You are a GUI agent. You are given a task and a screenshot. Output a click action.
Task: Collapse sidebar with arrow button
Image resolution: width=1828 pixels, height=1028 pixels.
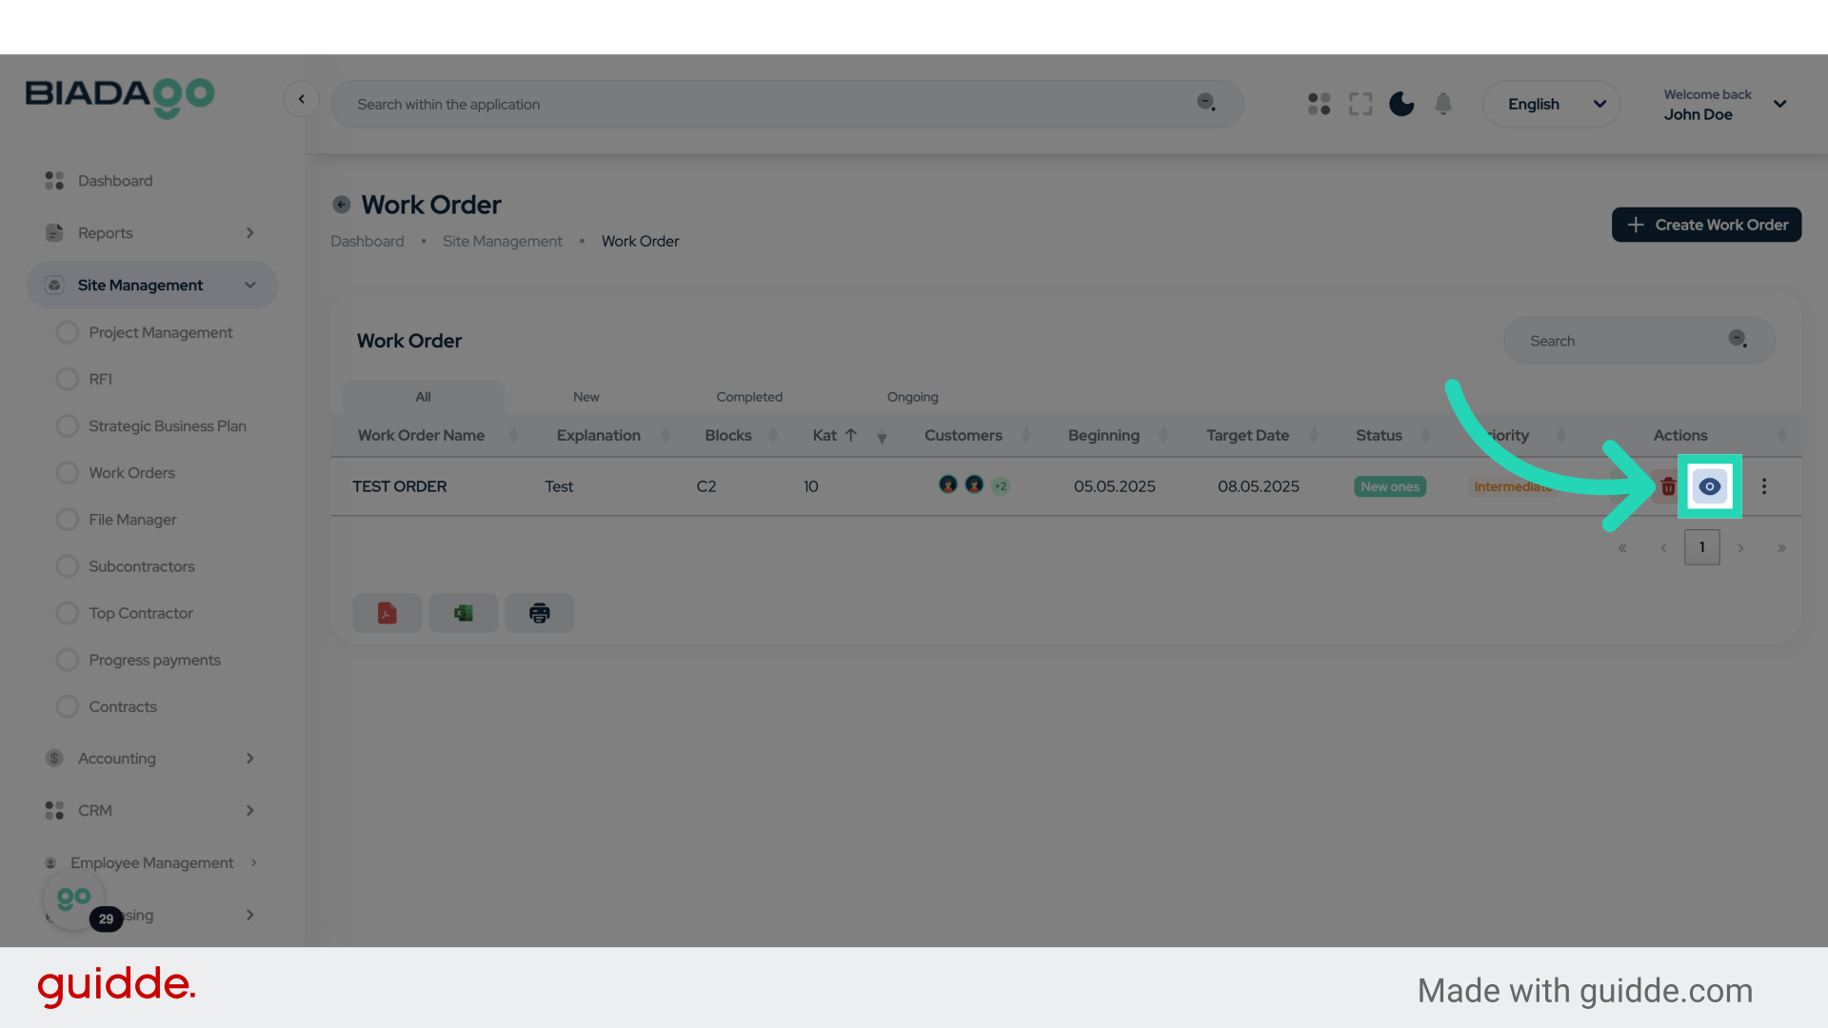(301, 99)
